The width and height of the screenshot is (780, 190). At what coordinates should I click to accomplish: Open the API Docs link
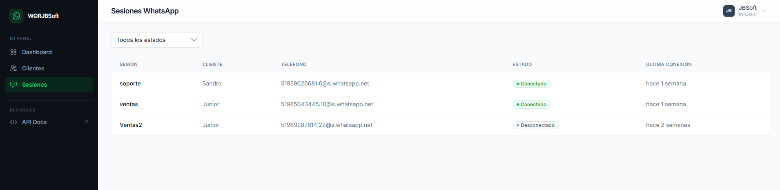coord(34,122)
